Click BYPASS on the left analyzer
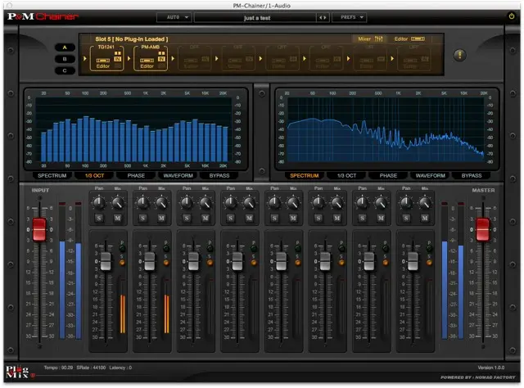 pyautogui.click(x=219, y=175)
